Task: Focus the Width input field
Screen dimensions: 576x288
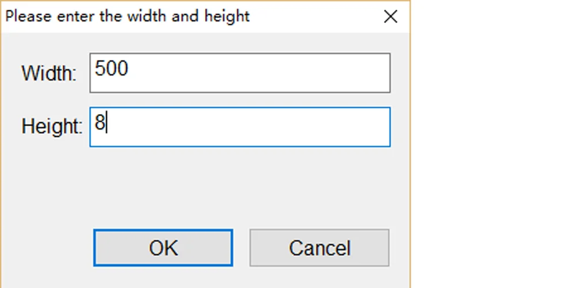Action: [x=240, y=73]
